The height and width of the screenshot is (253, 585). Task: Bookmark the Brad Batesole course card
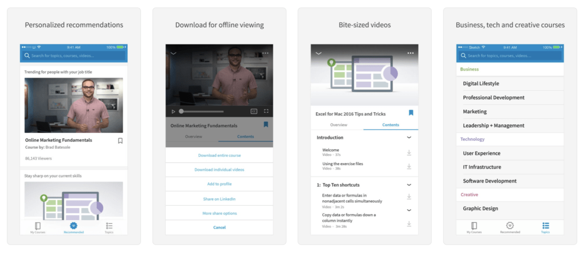pyautogui.click(x=120, y=141)
